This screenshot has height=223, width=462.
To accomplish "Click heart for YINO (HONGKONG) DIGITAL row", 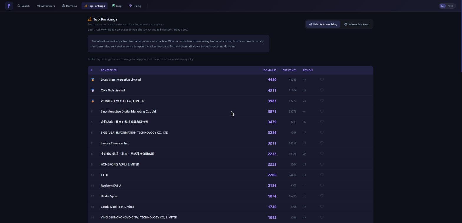I will pos(322,217).
